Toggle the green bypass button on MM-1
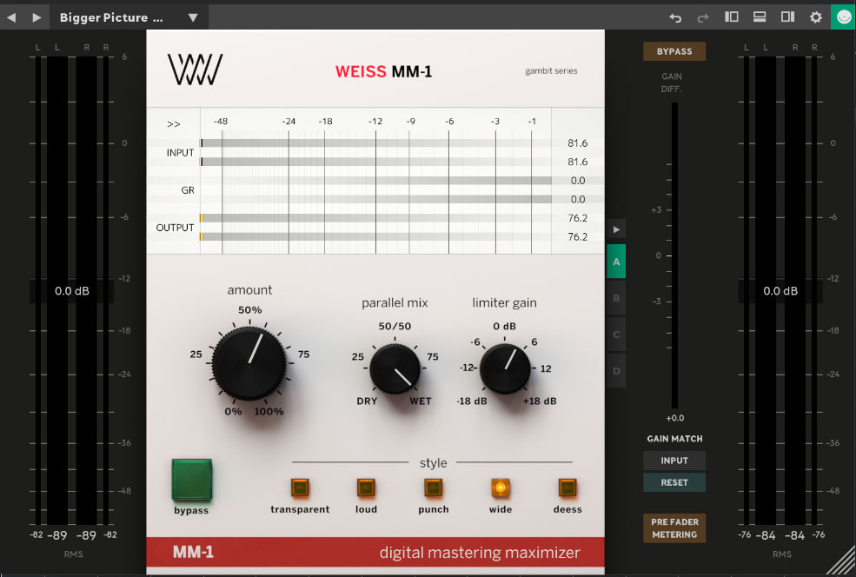Viewport: 856px width, 577px height. [x=191, y=480]
